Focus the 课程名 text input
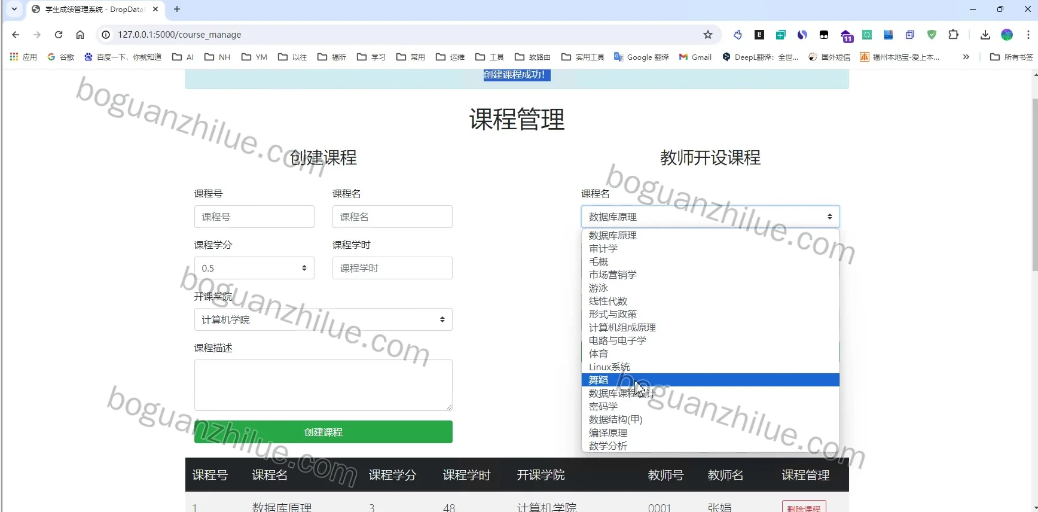 (392, 217)
